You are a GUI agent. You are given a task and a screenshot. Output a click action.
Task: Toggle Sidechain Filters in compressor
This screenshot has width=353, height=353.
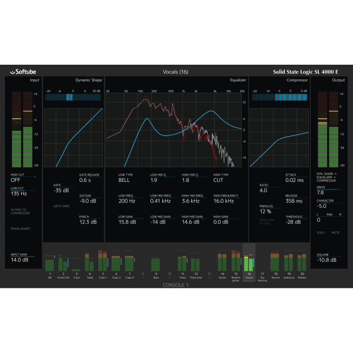click(267, 222)
